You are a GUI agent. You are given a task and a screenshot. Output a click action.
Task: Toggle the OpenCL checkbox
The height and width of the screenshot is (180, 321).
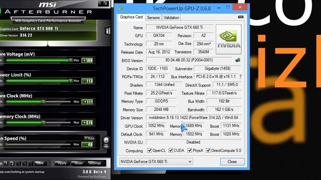(149, 150)
